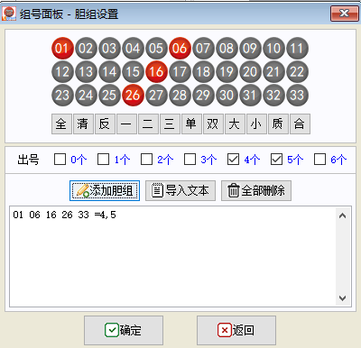Select small numbers with 小
Screen dimensions: 361x348
(x=256, y=124)
